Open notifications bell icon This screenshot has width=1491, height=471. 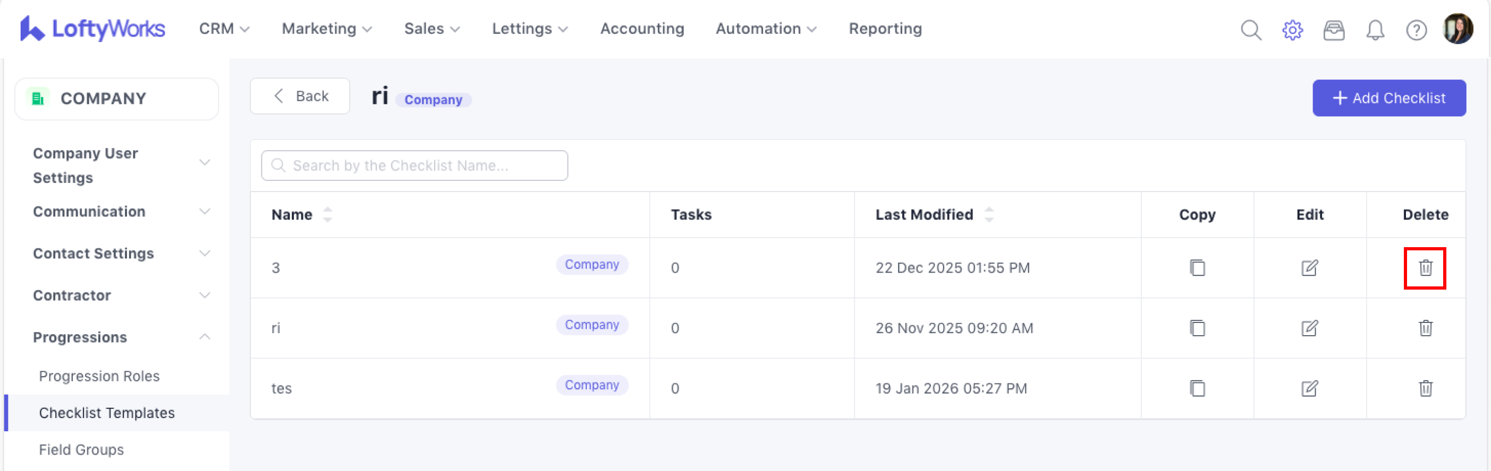pyautogui.click(x=1375, y=30)
